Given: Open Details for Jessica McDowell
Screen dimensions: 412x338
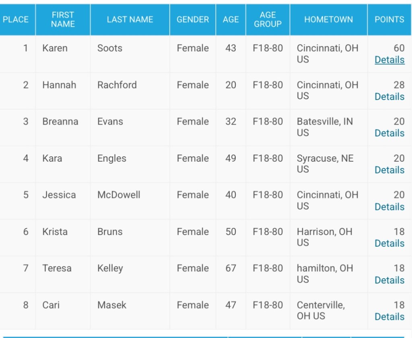Looking at the screenshot, I should pos(389,207).
